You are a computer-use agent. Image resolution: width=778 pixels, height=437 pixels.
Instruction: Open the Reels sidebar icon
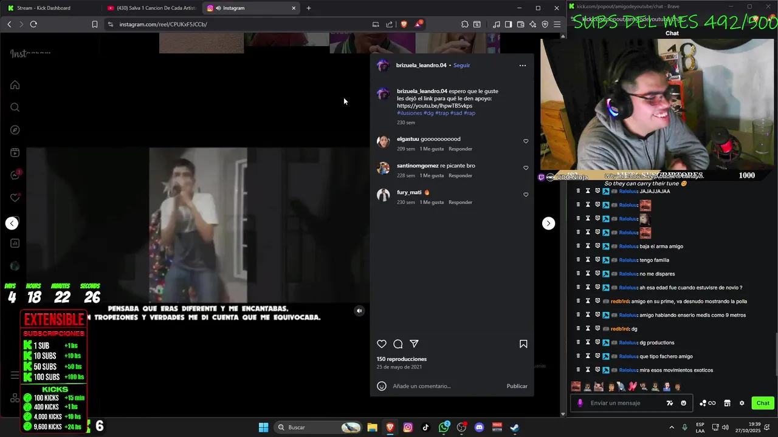coord(15,152)
